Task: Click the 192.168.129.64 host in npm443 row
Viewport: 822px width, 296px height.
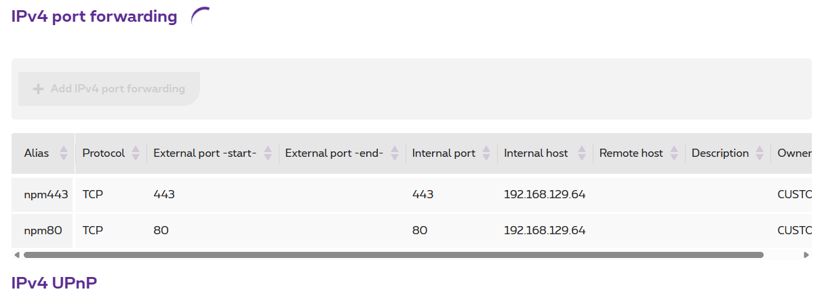Action: pos(545,194)
